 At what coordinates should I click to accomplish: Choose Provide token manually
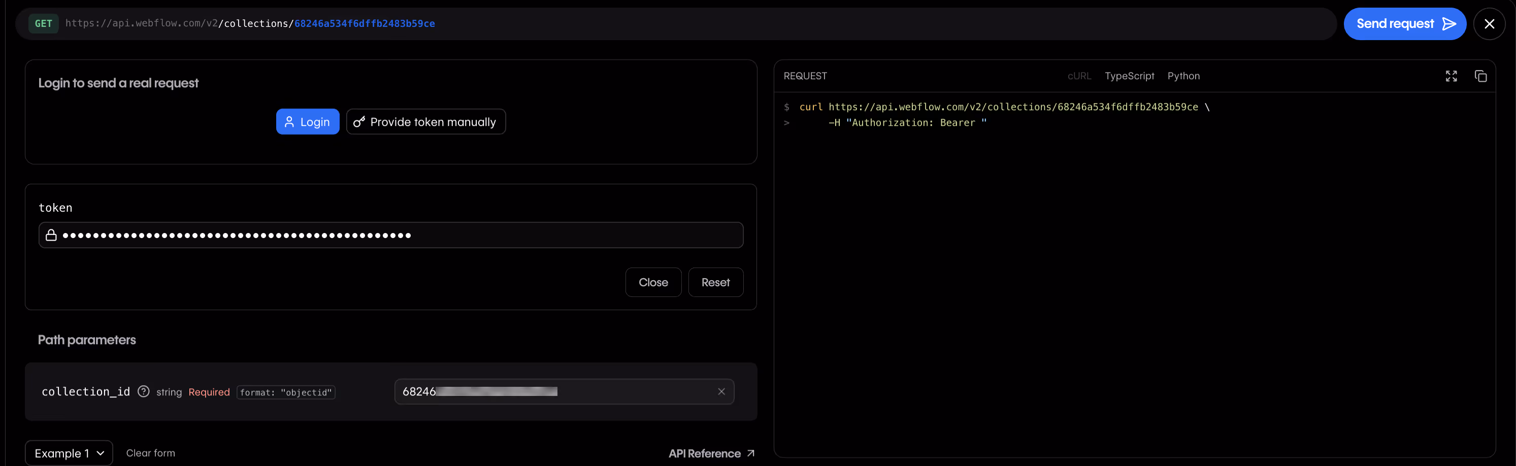tap(425, 122)
